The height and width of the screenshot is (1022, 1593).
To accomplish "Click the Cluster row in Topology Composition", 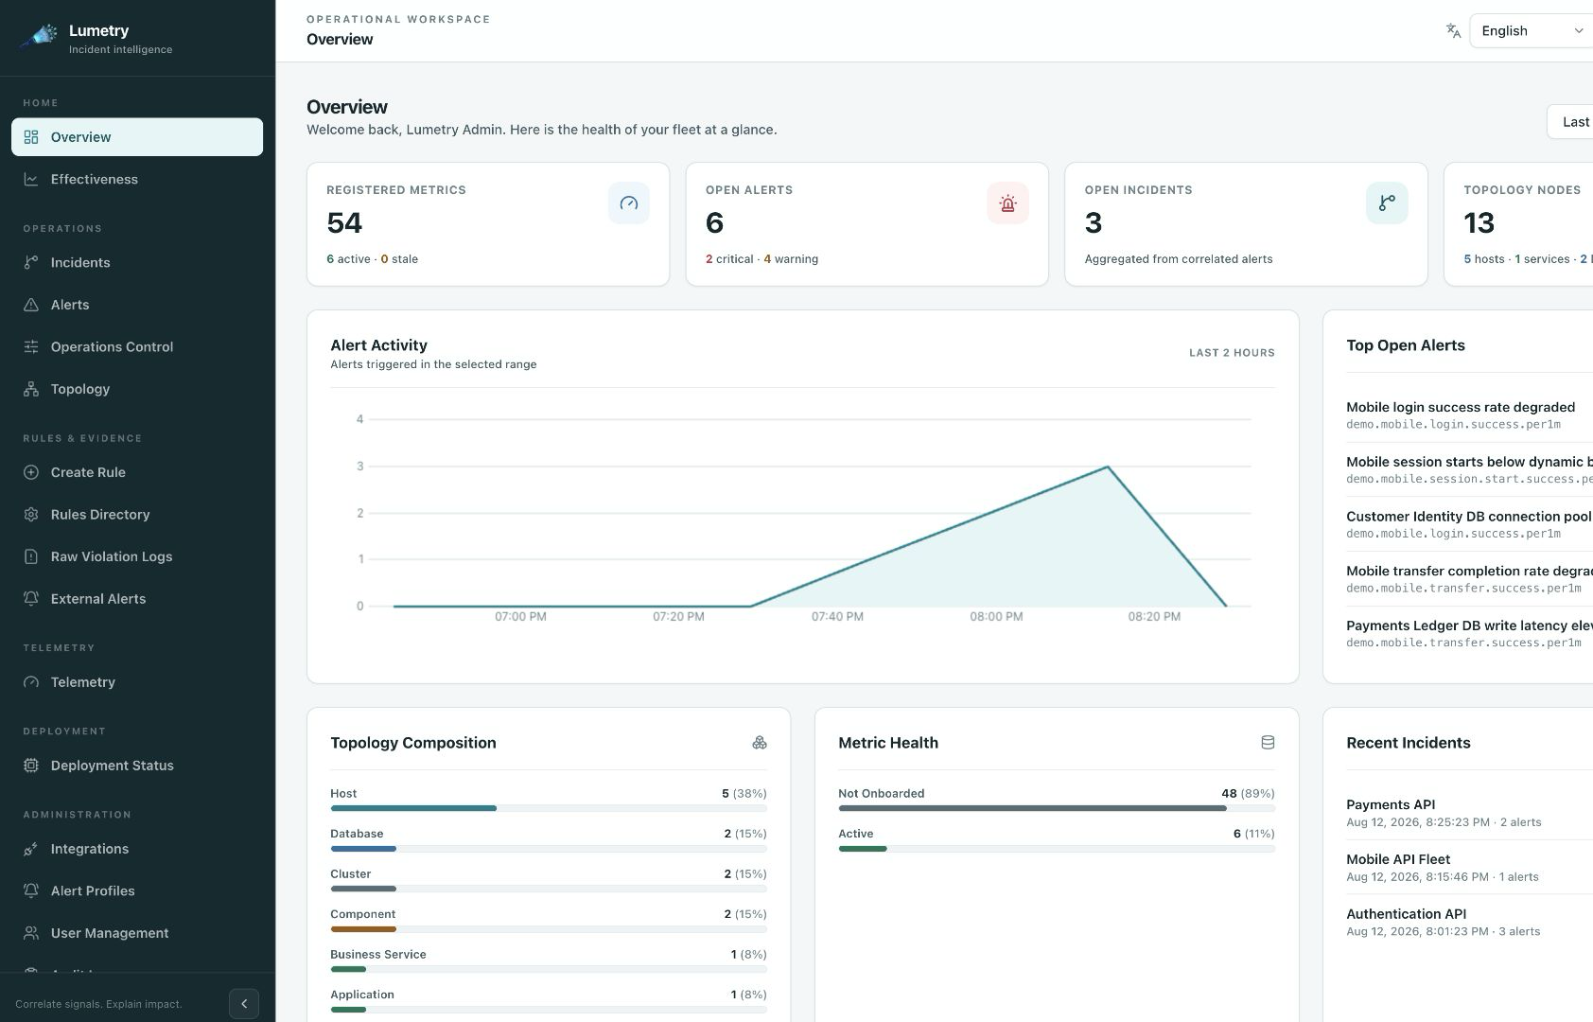I will pyautogui.click(x=549, y=880).
